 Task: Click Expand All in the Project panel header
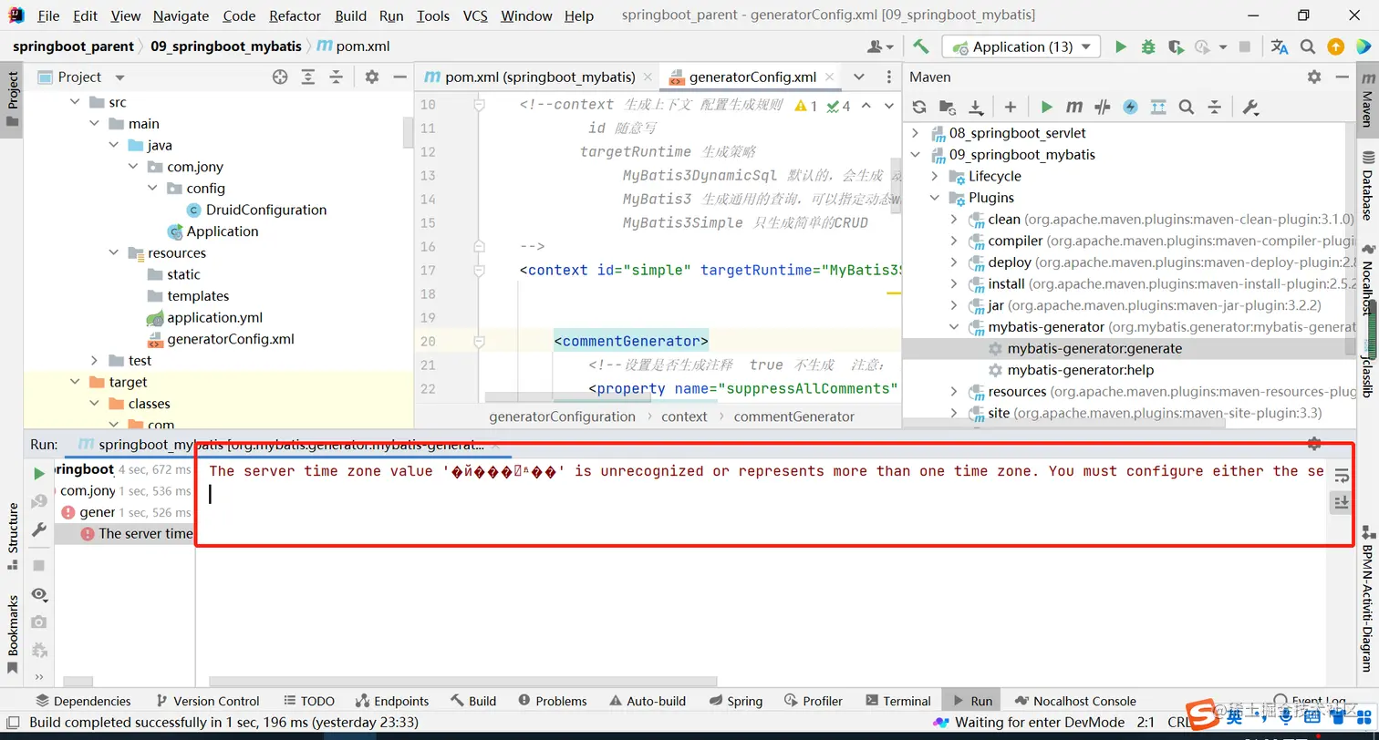pos(309,77)
